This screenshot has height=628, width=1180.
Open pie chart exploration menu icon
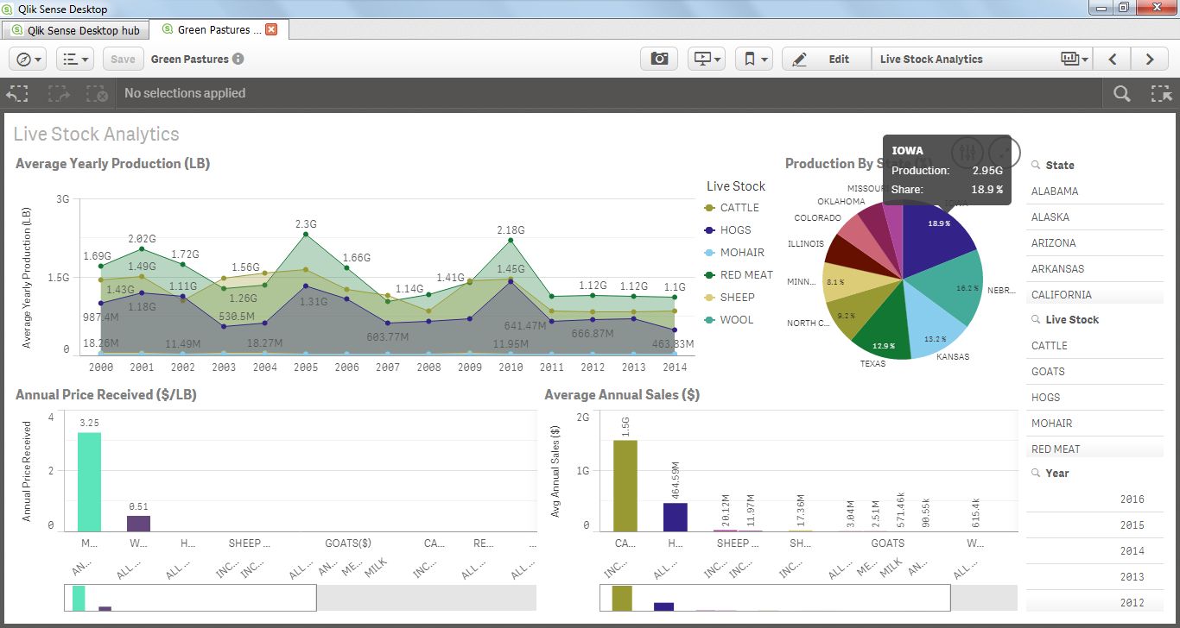[x=967, y=152]
